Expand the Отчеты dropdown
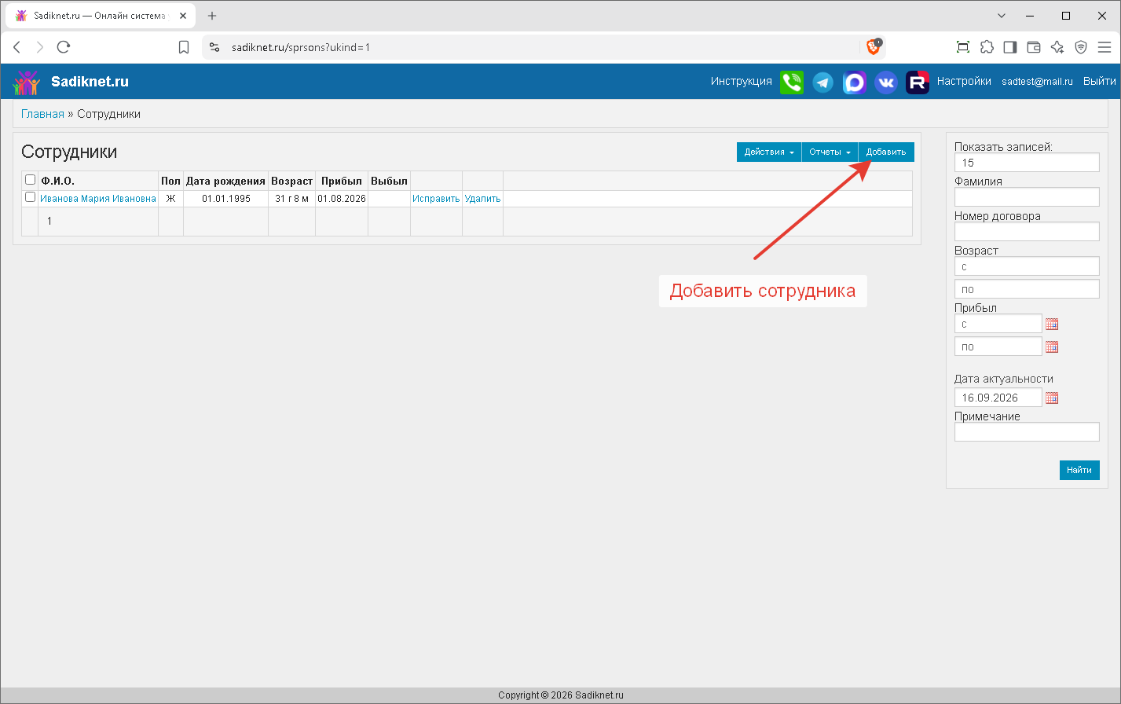This screenshot has width=1121, height=704. pos(830,152)
